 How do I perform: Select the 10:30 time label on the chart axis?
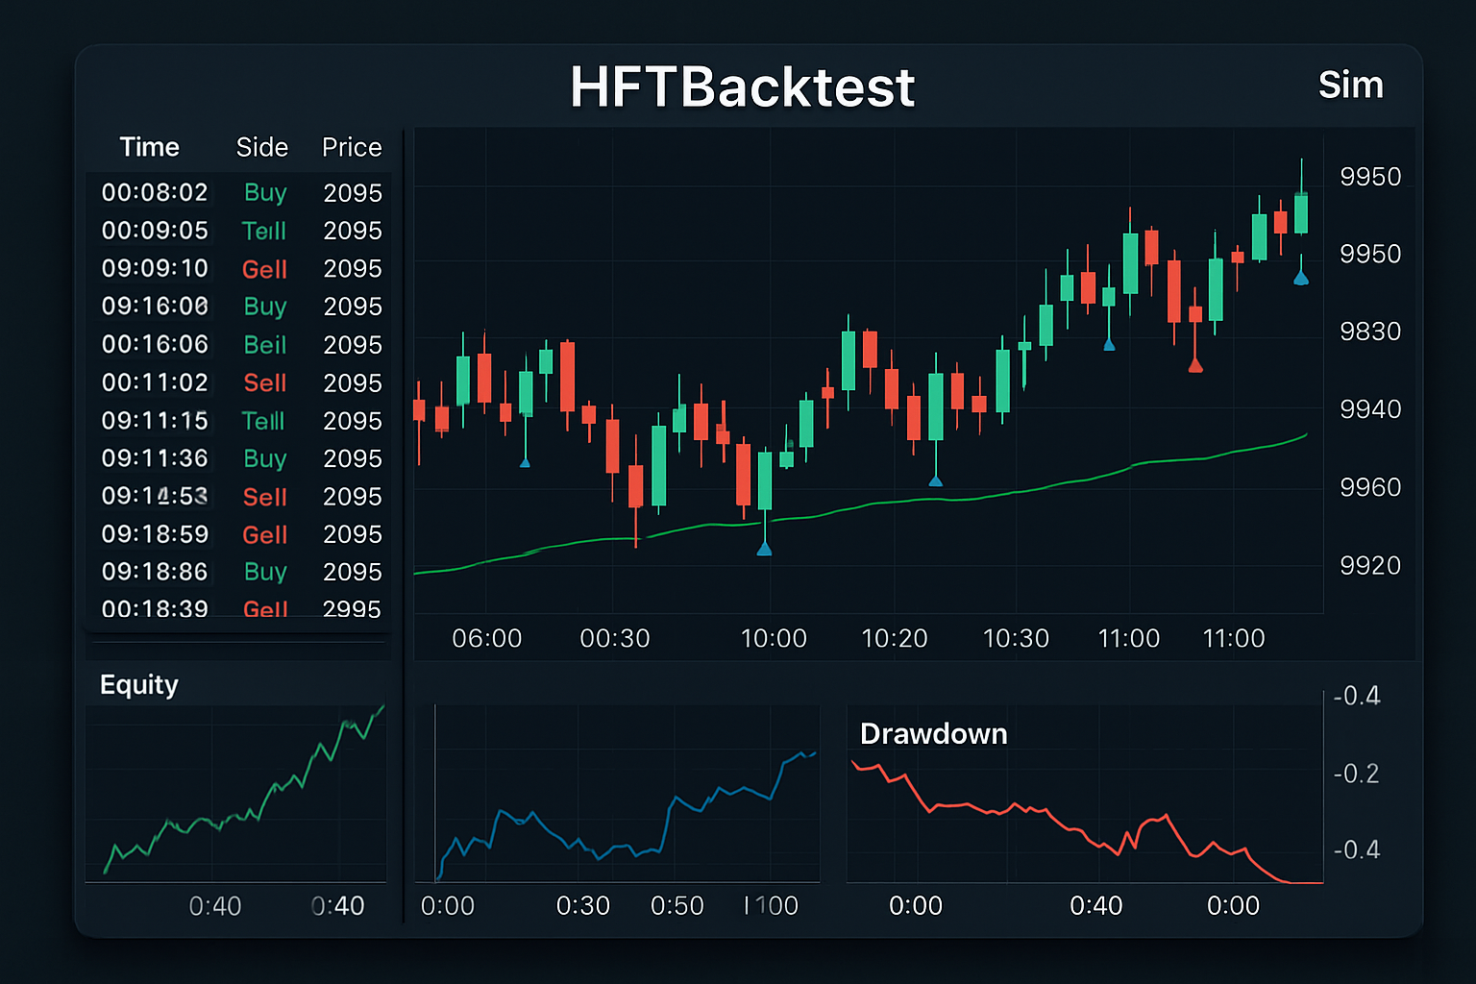(1016, 638)
